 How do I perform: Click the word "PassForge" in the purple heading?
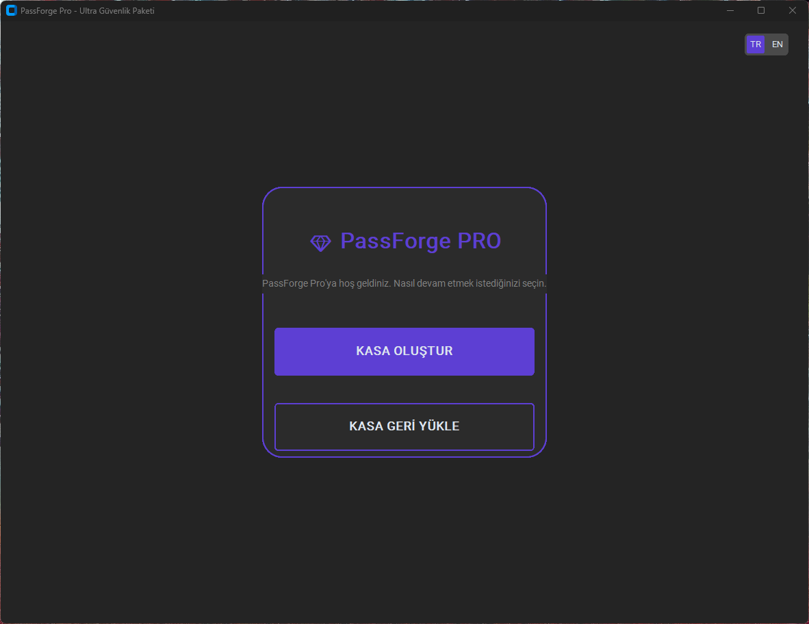click(396, 241)
